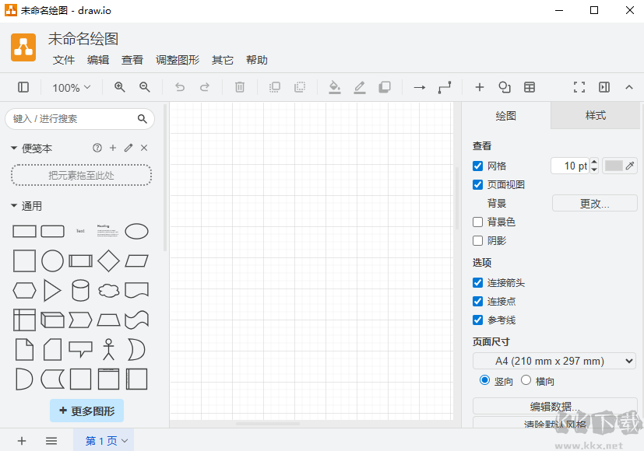Open the A4 page size dropdown
Image resolution: width=644 pixels, height=451 pixels.
click(554, 362)
